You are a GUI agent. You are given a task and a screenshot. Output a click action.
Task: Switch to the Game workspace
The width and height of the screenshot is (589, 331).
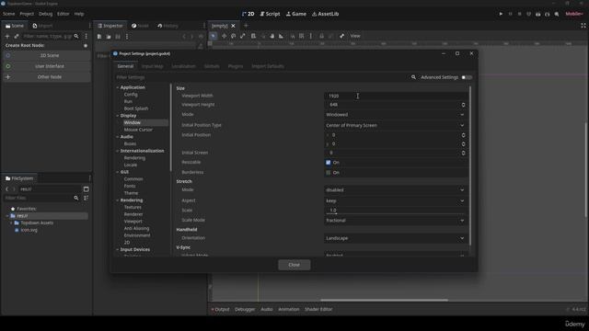296,14
